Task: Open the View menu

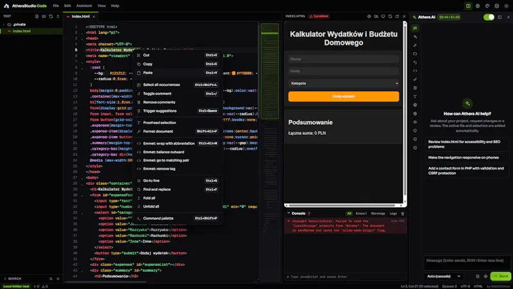Action: pyautogui.click(x=101, y=6)
